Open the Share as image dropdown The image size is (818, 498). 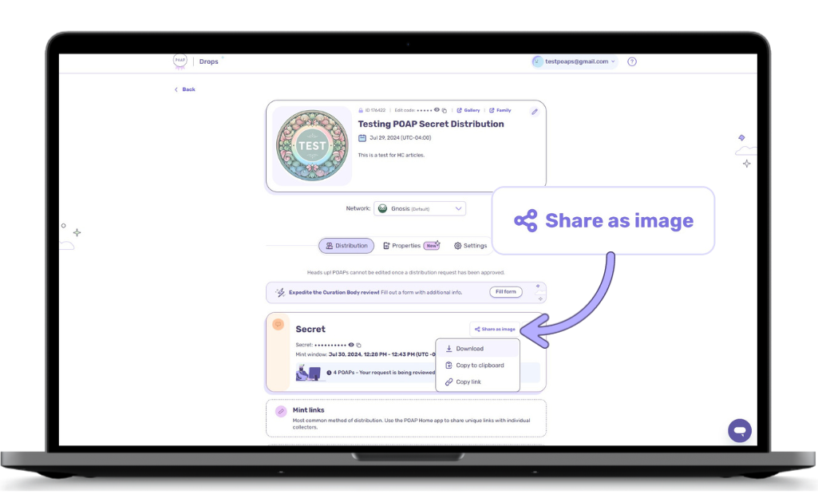(x=495, y=329)
